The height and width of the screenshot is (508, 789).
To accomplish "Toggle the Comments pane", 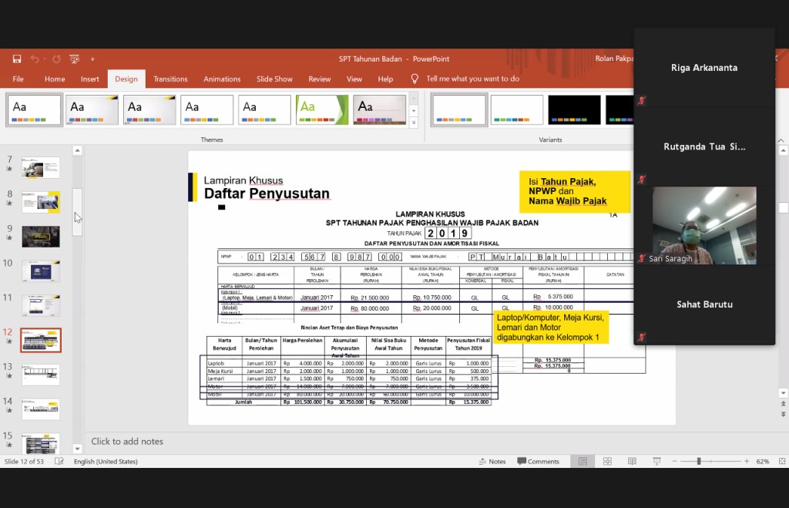I will click(x=538, y=461).
